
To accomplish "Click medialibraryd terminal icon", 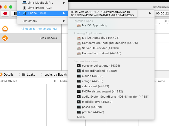I will click(x=79, y=102).
